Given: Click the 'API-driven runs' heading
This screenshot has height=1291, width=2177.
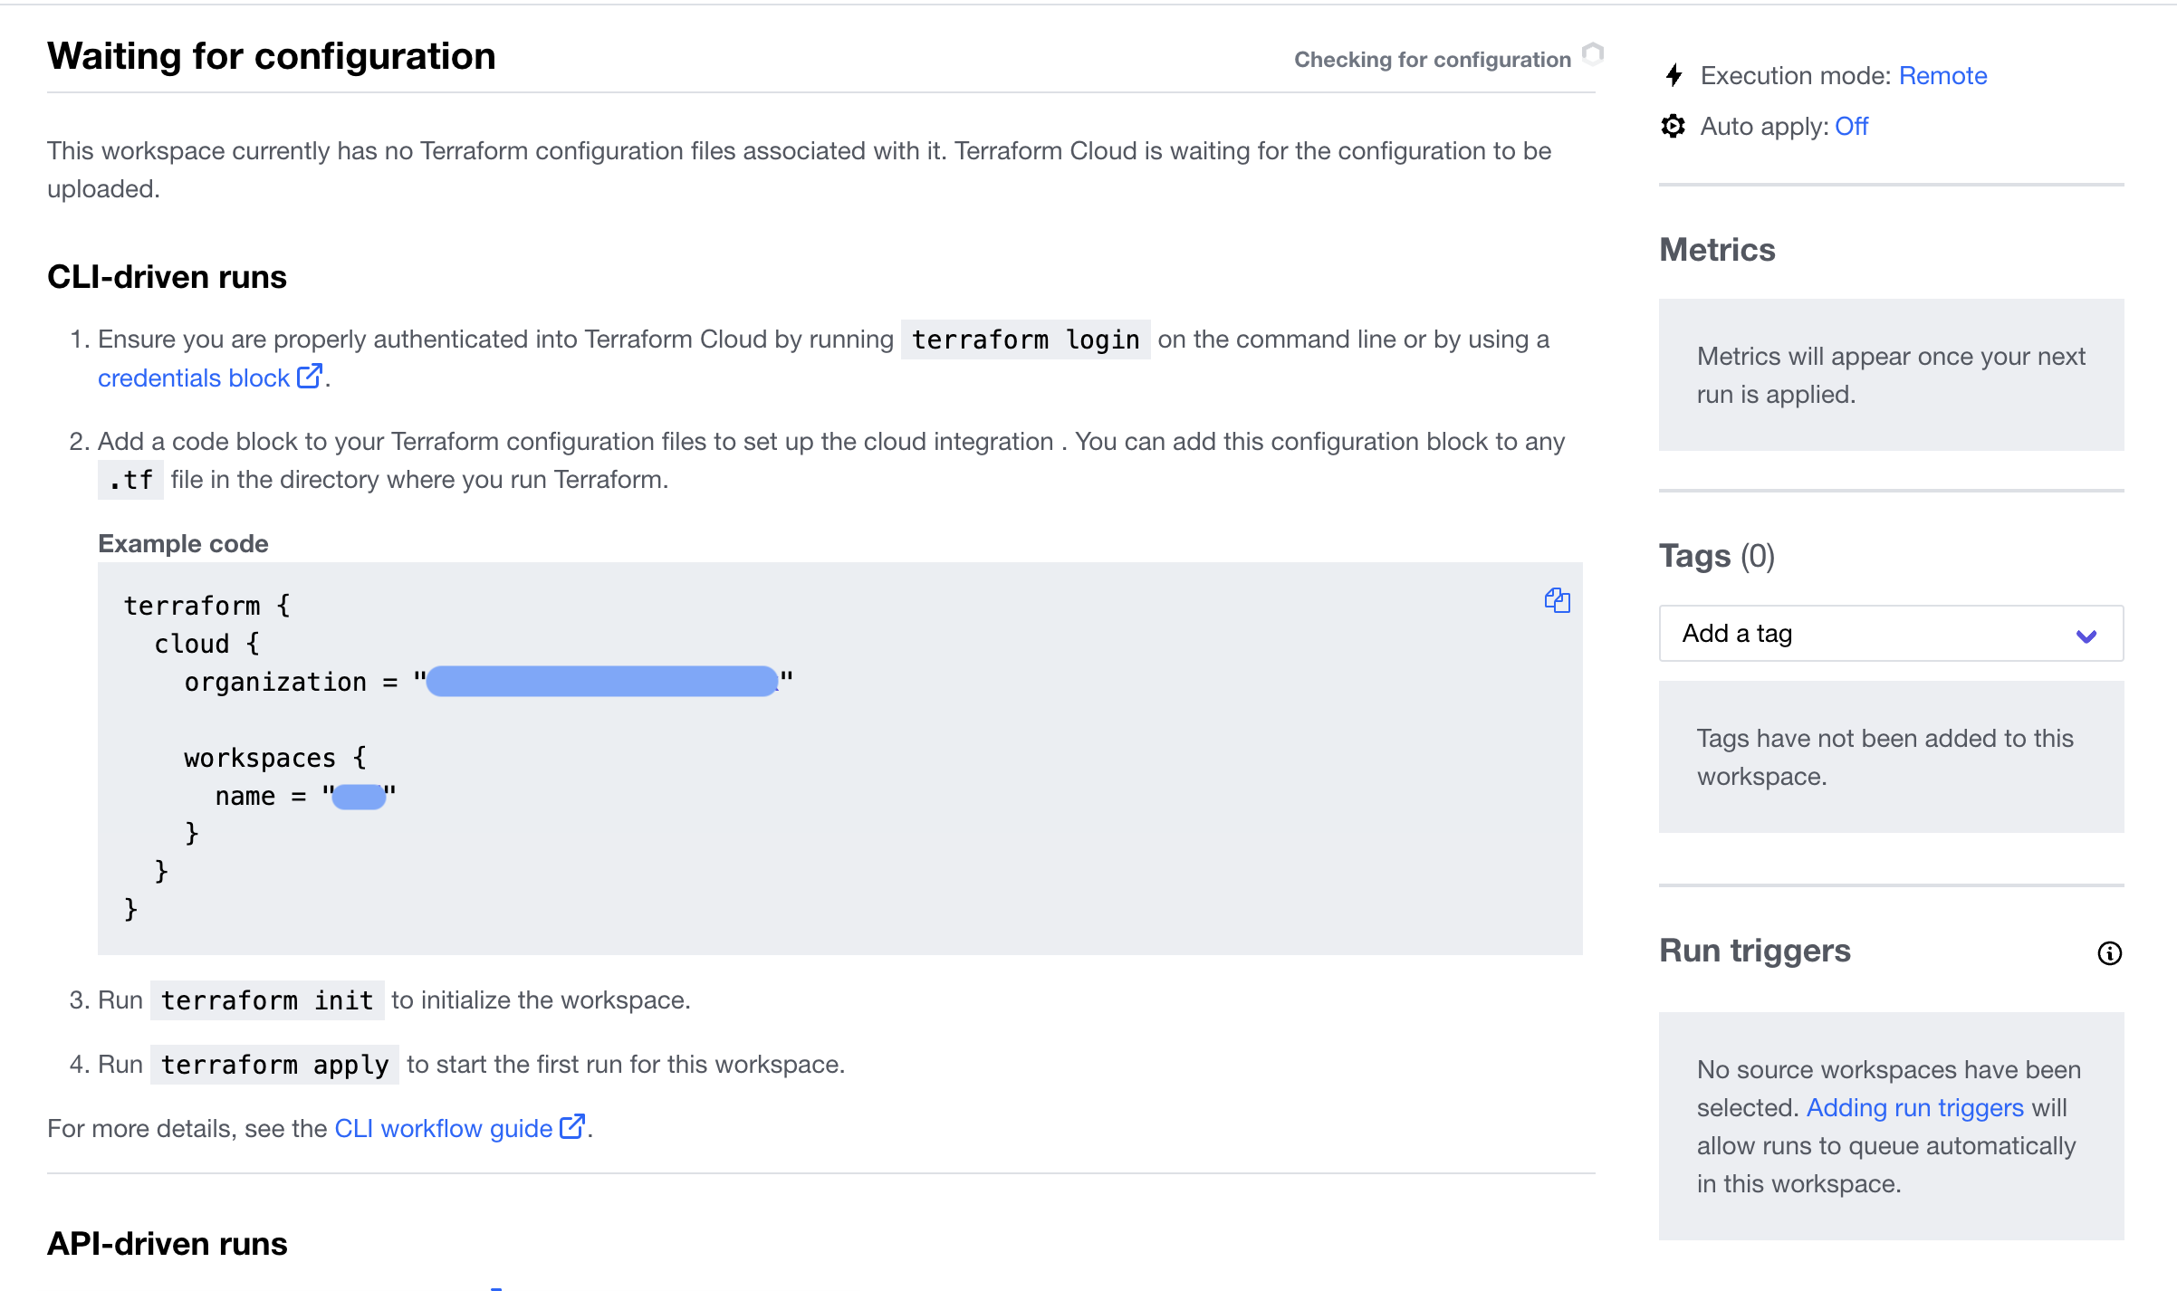Looking at the screenshot, I should click(x=167, y=1244).
